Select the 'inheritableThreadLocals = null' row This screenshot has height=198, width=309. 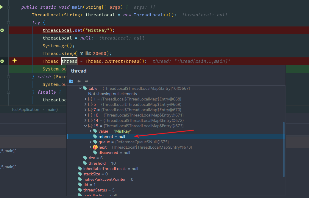(x=175, y=169)
